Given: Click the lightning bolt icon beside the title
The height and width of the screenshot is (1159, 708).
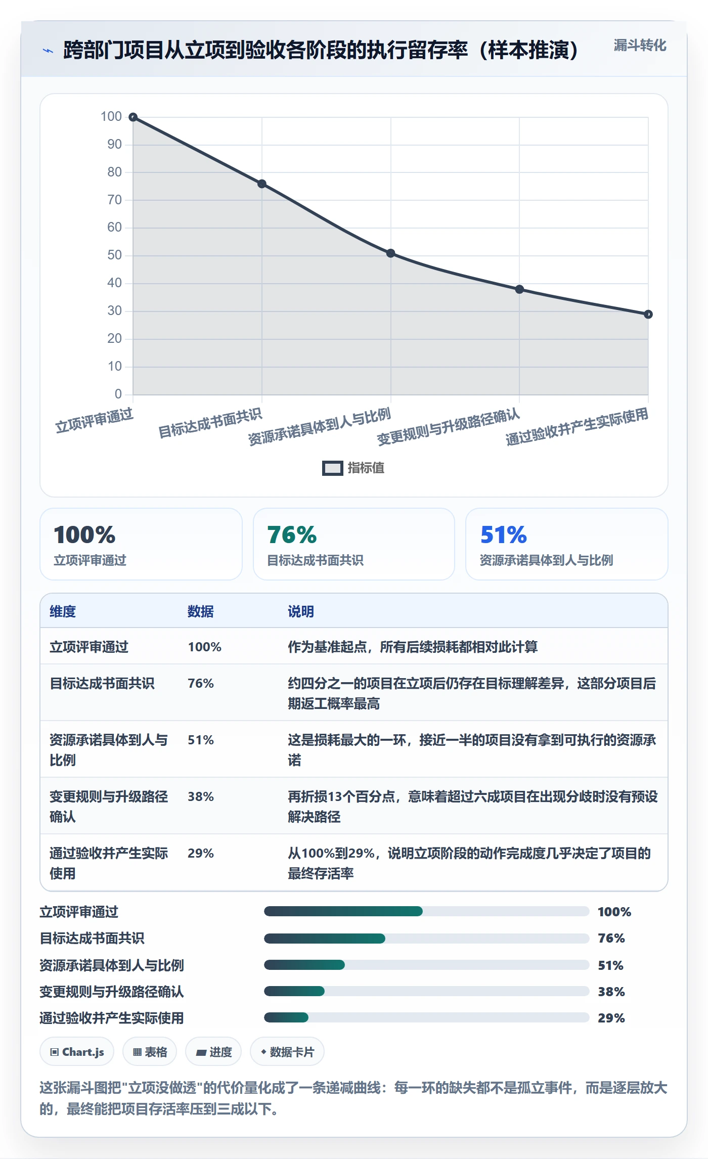Looking at the screenshot, I should pos(48,51).
